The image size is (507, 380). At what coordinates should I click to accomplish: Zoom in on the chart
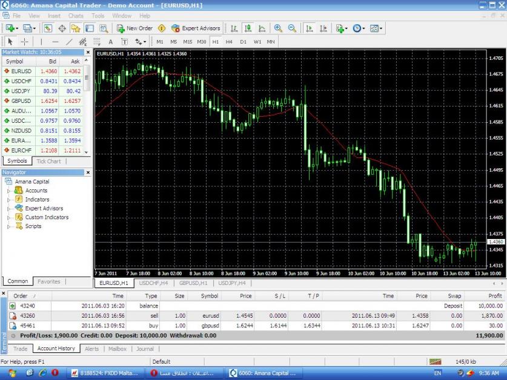(x=278, y=28)
